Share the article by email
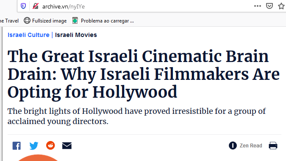 tap(67, 146)
